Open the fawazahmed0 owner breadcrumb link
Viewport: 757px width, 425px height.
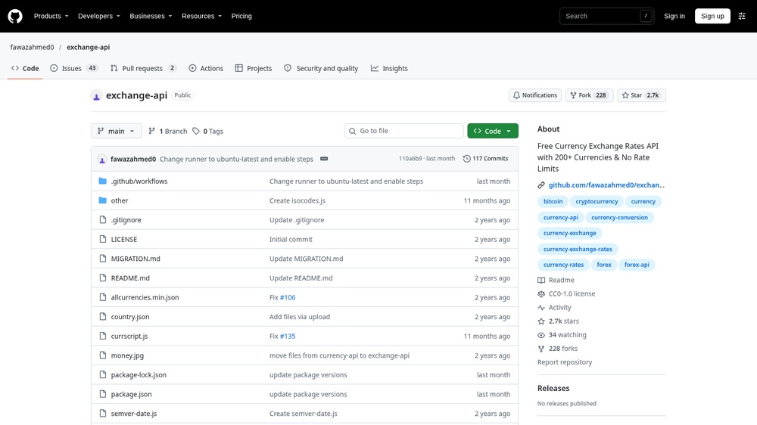(x=33, y=47)
